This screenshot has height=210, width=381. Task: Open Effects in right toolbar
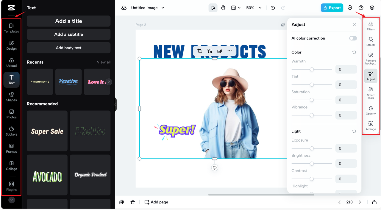click(371, 41)
